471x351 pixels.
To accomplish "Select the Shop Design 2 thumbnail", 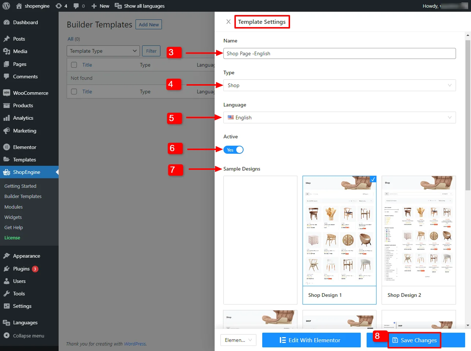I will click(419, 240).
